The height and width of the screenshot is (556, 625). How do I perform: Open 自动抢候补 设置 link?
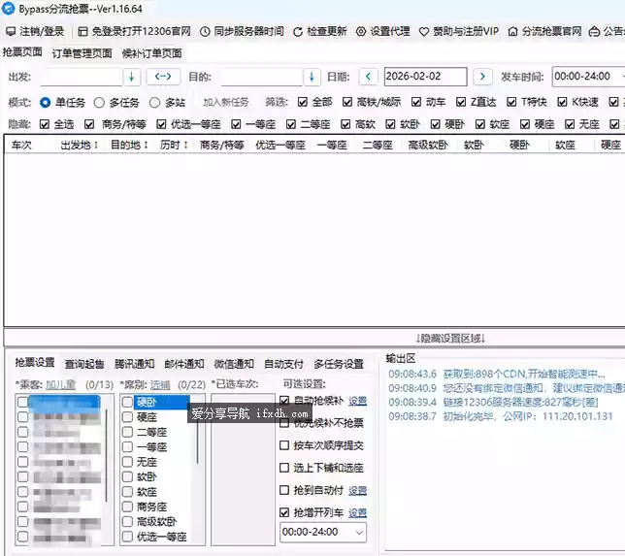pyautogui.click(x=357, y=401)
